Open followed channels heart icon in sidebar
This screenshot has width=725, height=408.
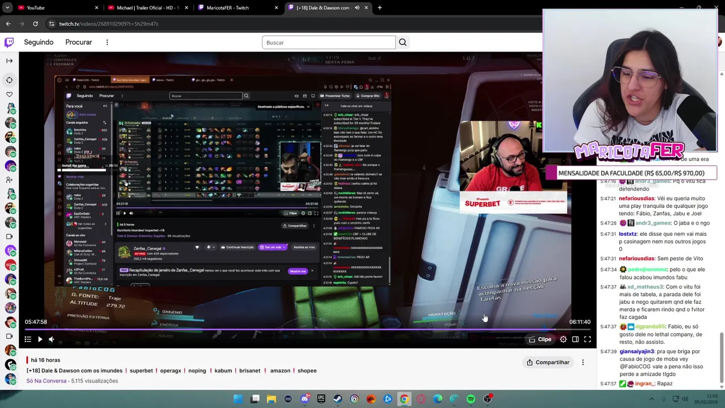click(9, 95)
